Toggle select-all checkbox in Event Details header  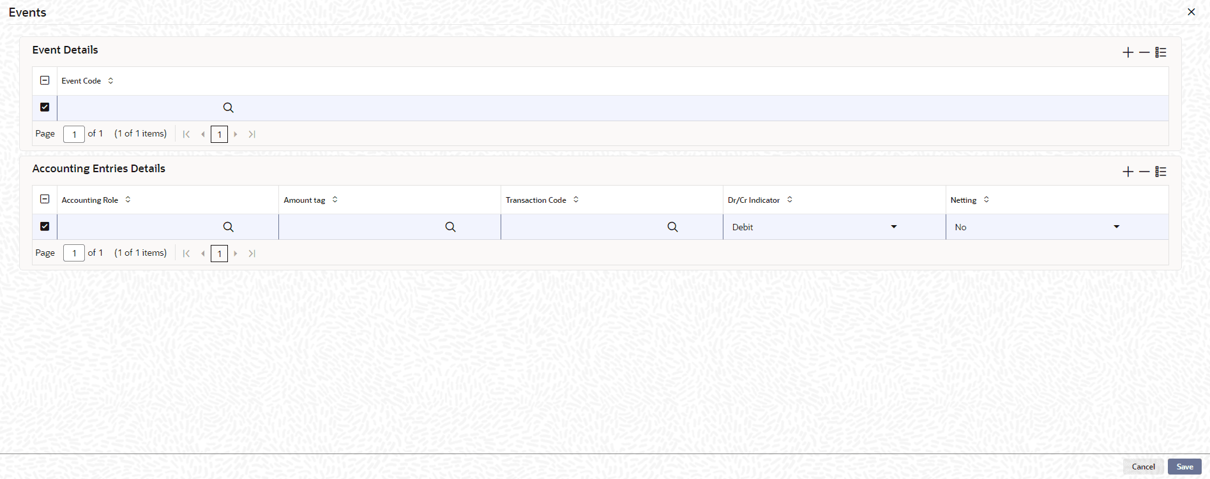tap(45, 80)
